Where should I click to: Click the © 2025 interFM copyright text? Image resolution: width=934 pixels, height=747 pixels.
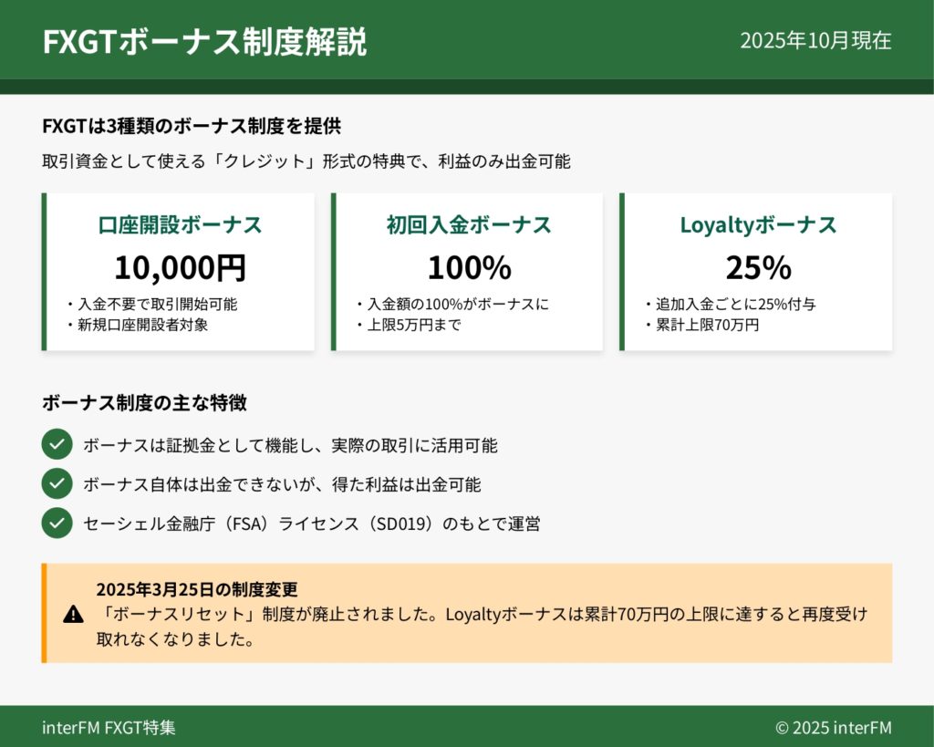tap(833, 728)
